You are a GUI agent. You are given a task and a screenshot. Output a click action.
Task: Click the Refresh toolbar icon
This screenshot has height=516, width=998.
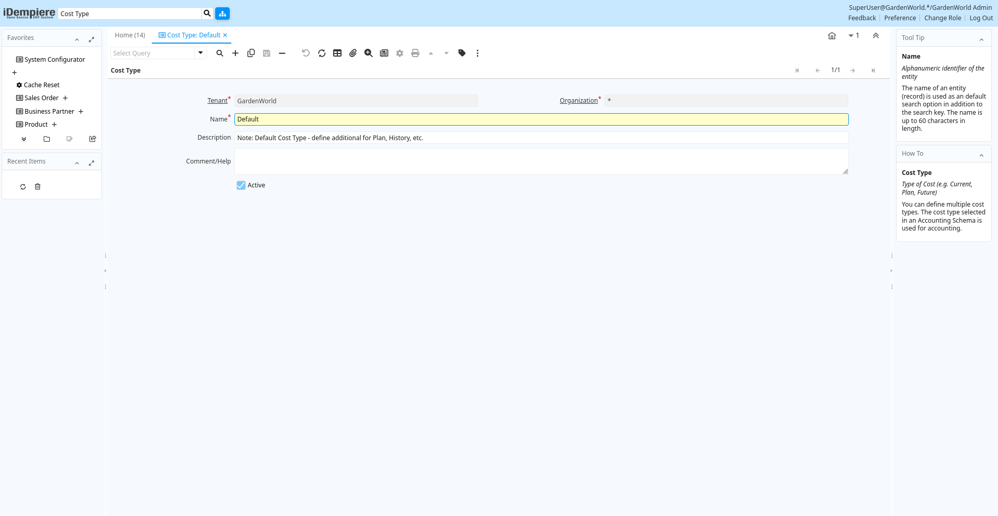pyautogui.click(x=322, y=53)
